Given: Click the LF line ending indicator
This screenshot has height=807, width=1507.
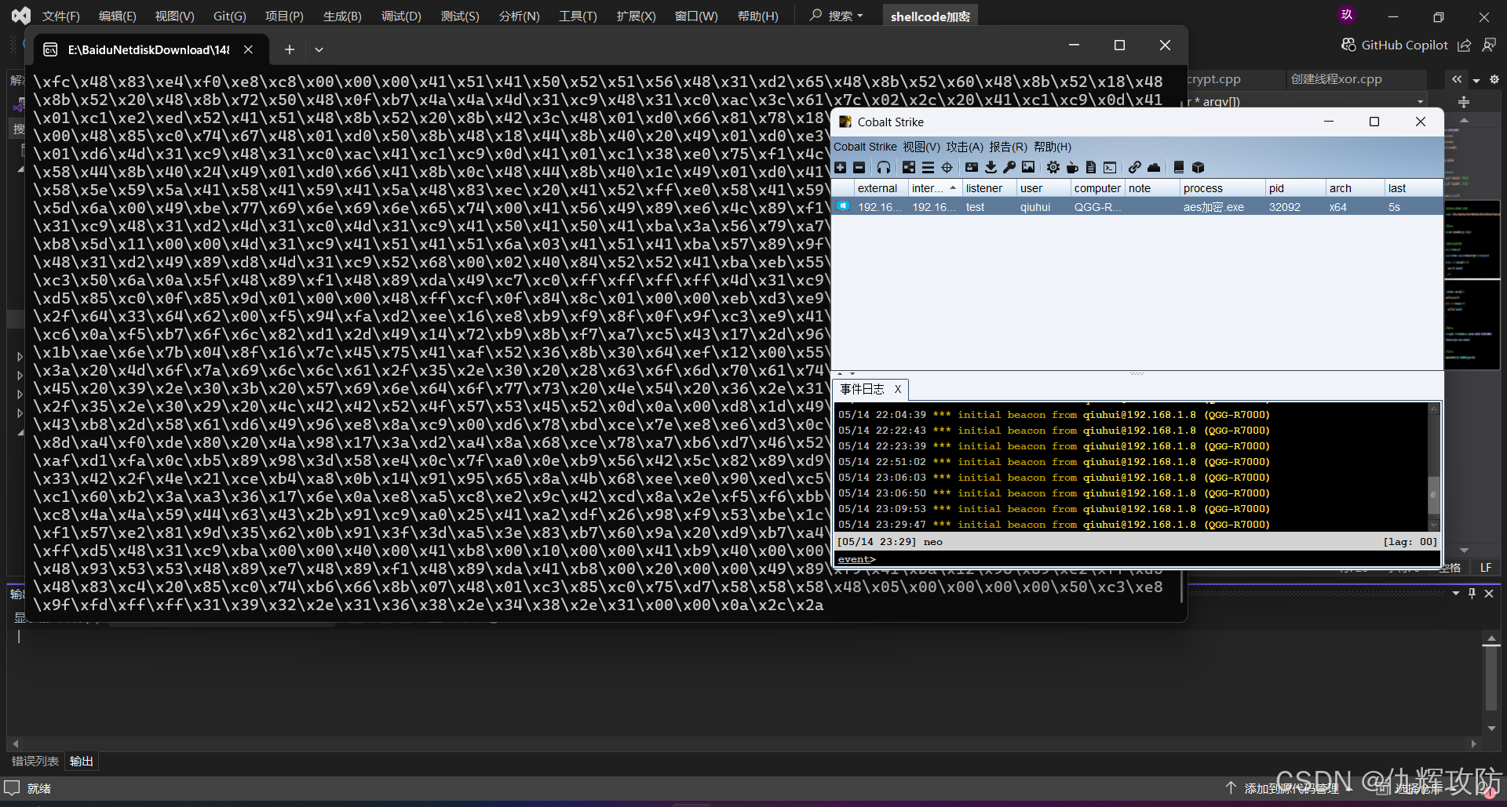Looking at the screenshot, I should click(1486, 568).
